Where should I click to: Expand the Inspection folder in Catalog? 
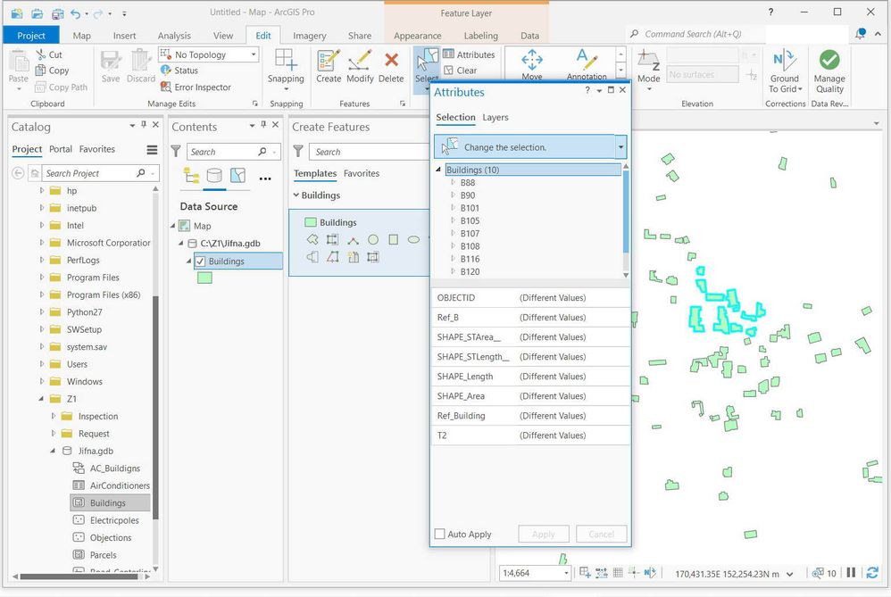[x=54, y=416]
